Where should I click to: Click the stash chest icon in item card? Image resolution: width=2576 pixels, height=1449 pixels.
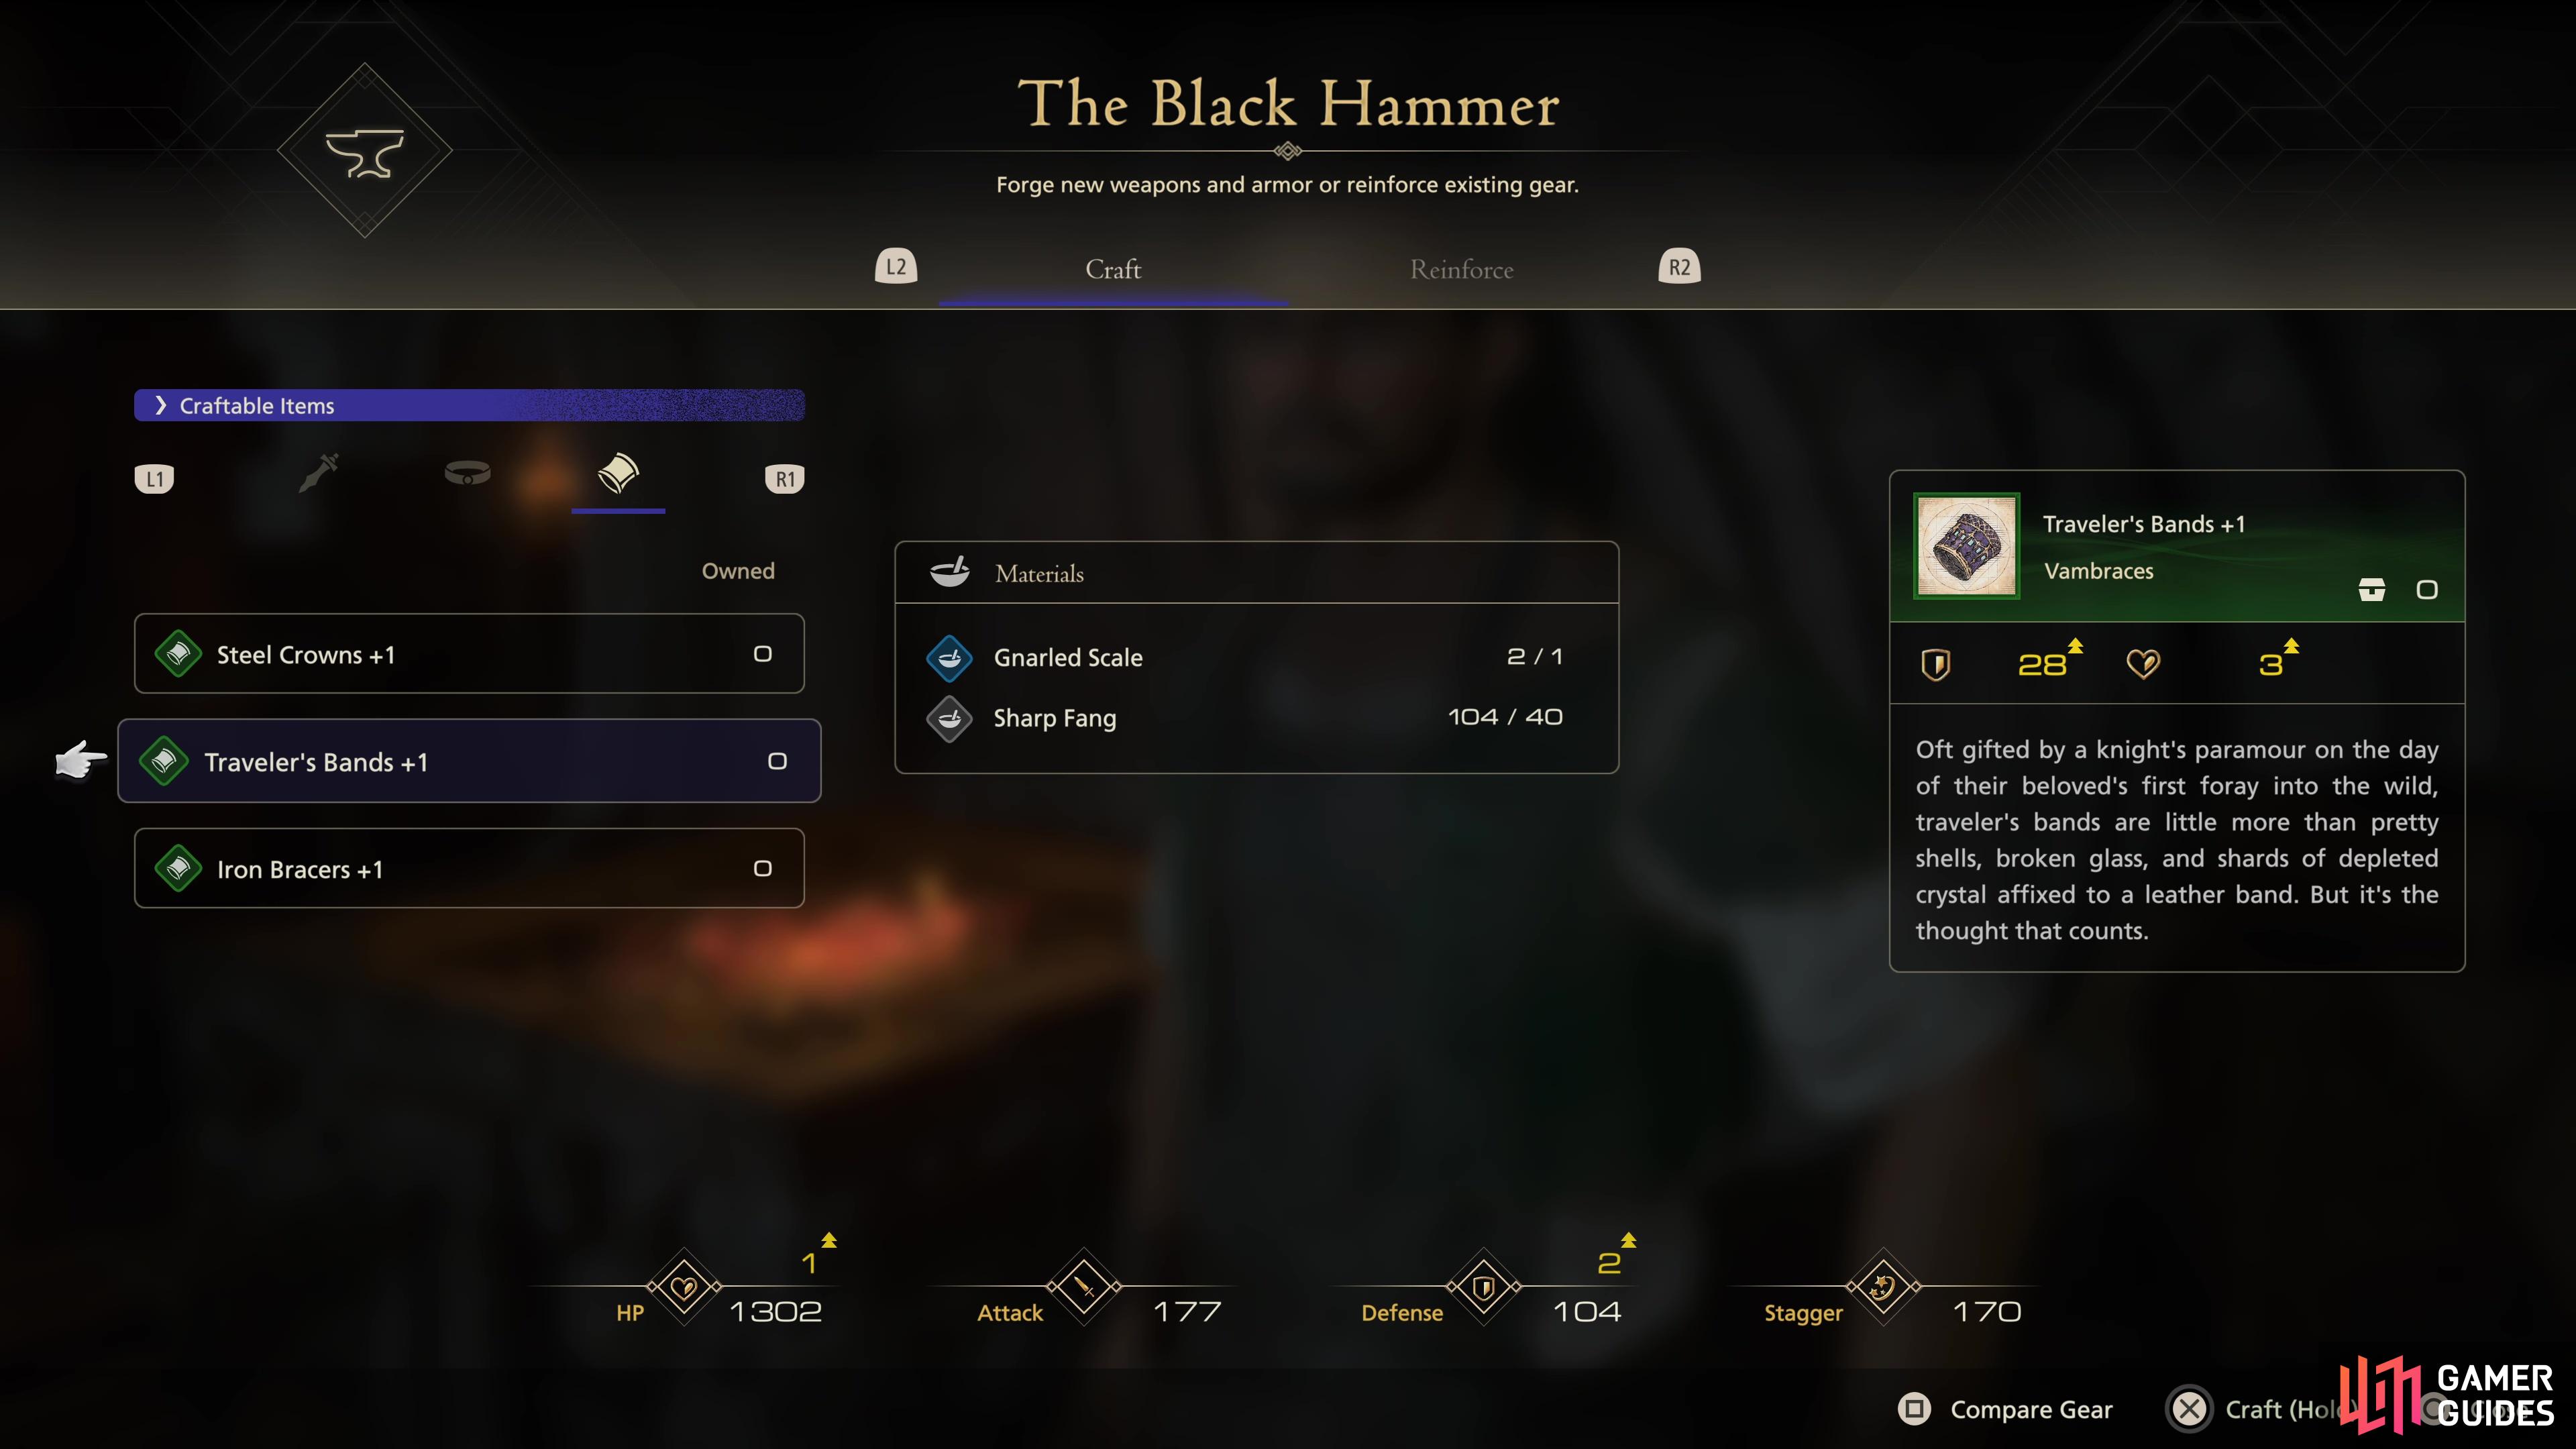2371,590
